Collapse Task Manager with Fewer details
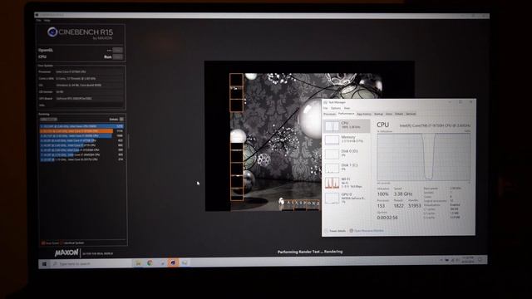The image size is (532, 299). click(335, 231)
